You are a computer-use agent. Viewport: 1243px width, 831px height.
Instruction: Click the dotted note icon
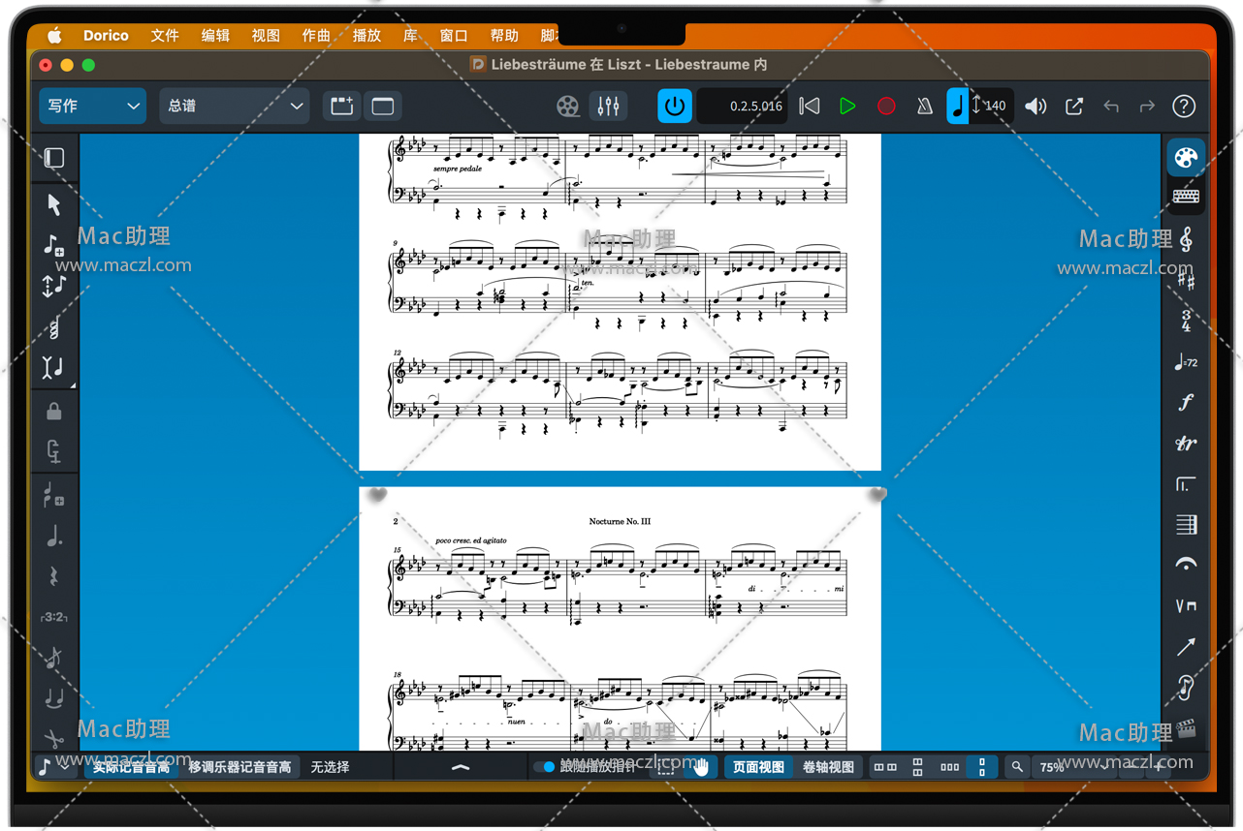pyautogui.click(x=54, y=536)
